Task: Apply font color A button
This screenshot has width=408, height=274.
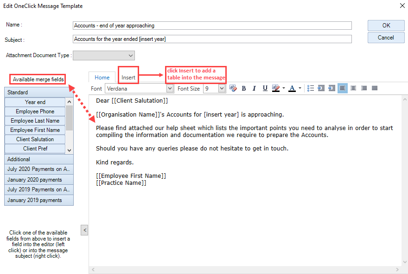Action: (x=292, y=88)
